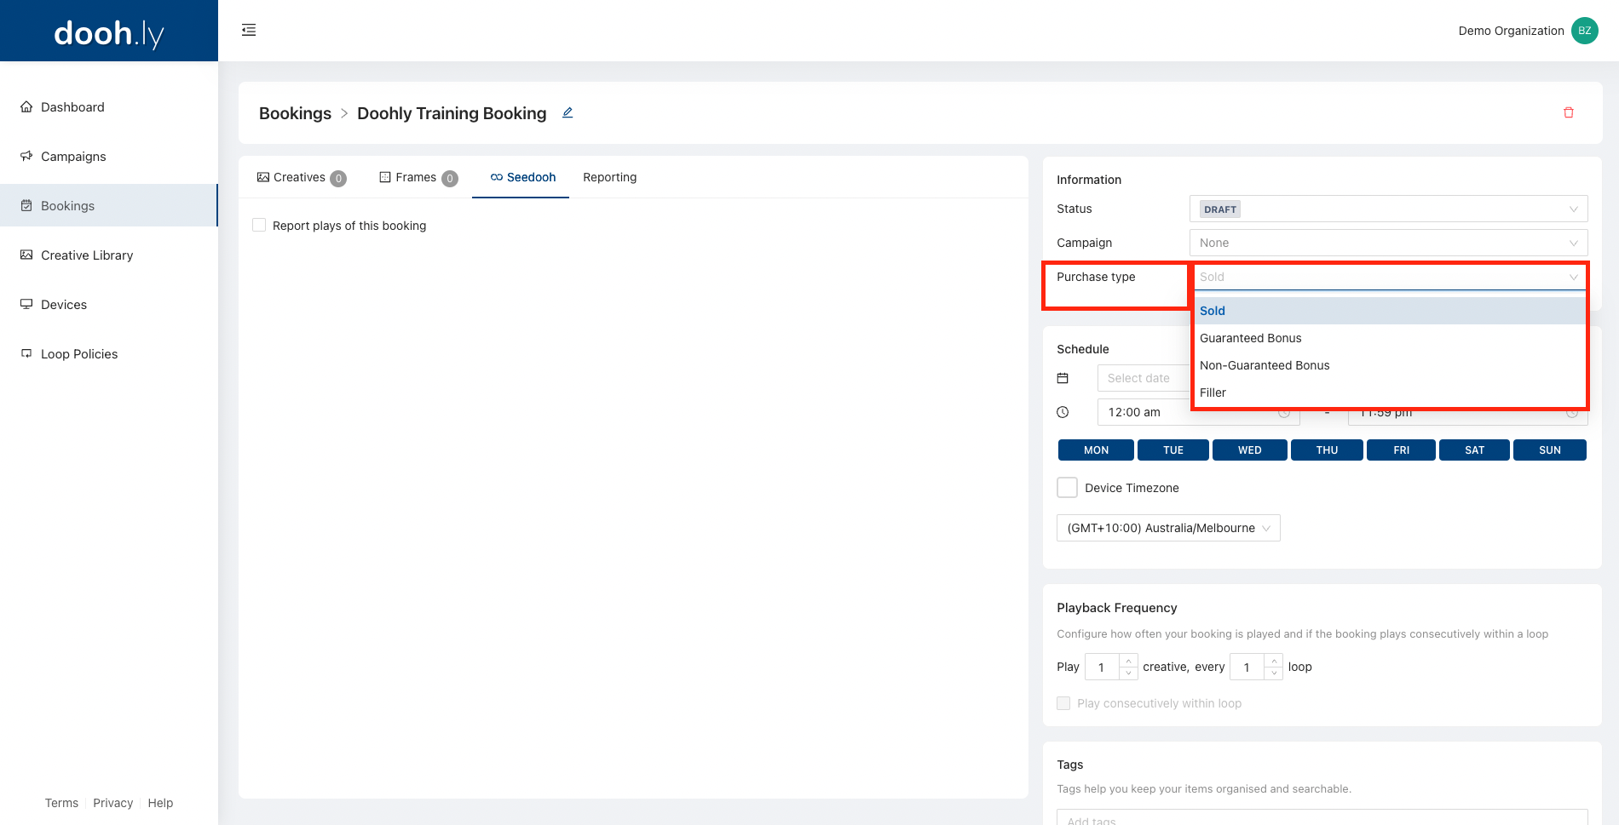This screenshot has height=825, width=1619.
Task: Click the clock icon beside 12:00 am
Action: tap(1063, 412)
